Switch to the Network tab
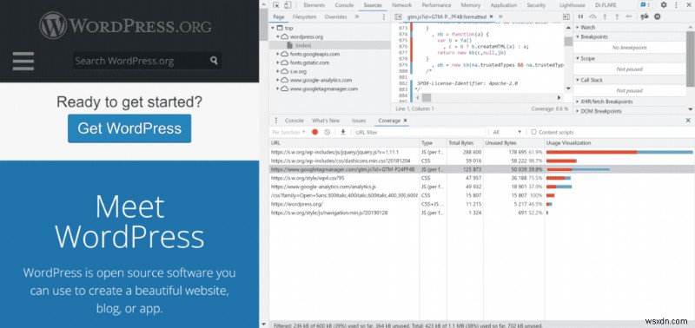 (401, 5)
